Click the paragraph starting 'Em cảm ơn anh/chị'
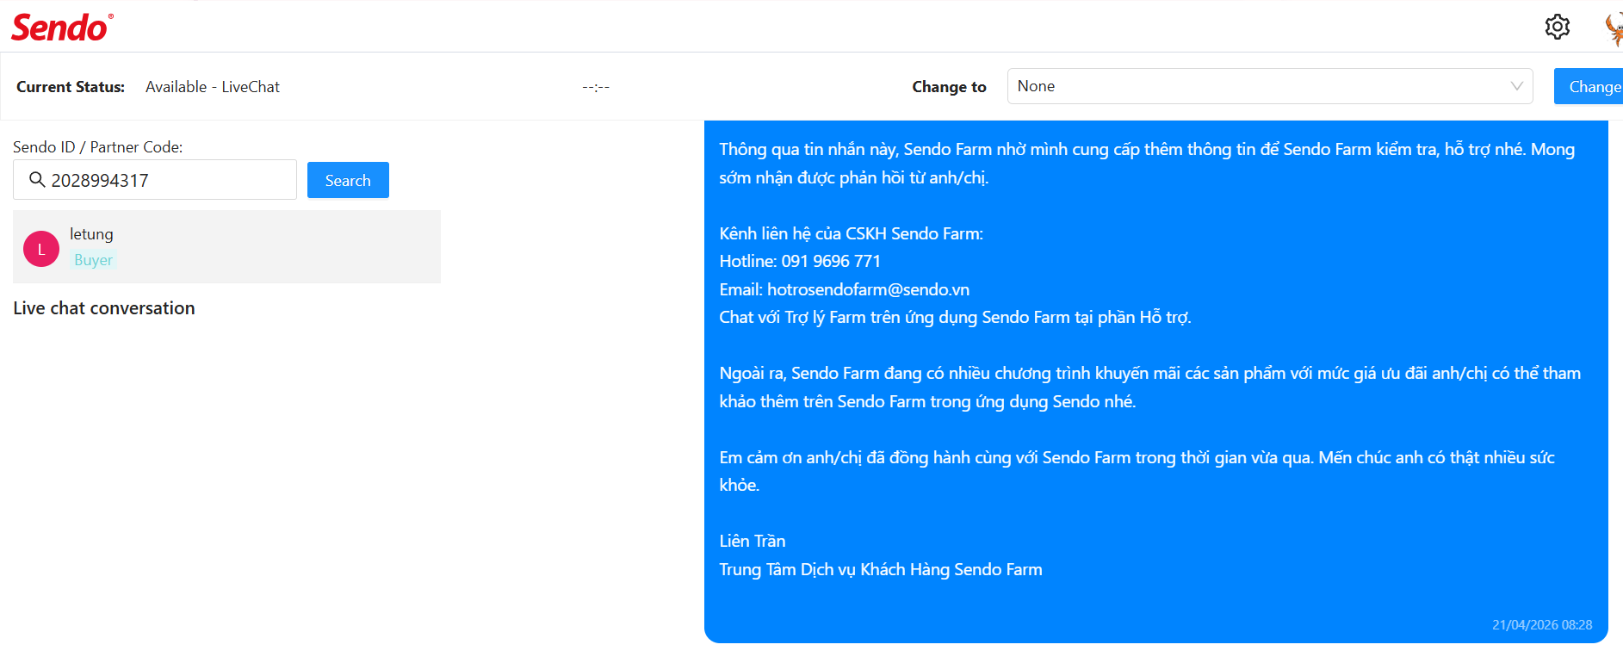 pyautogui.click(x=1137, y=471)
